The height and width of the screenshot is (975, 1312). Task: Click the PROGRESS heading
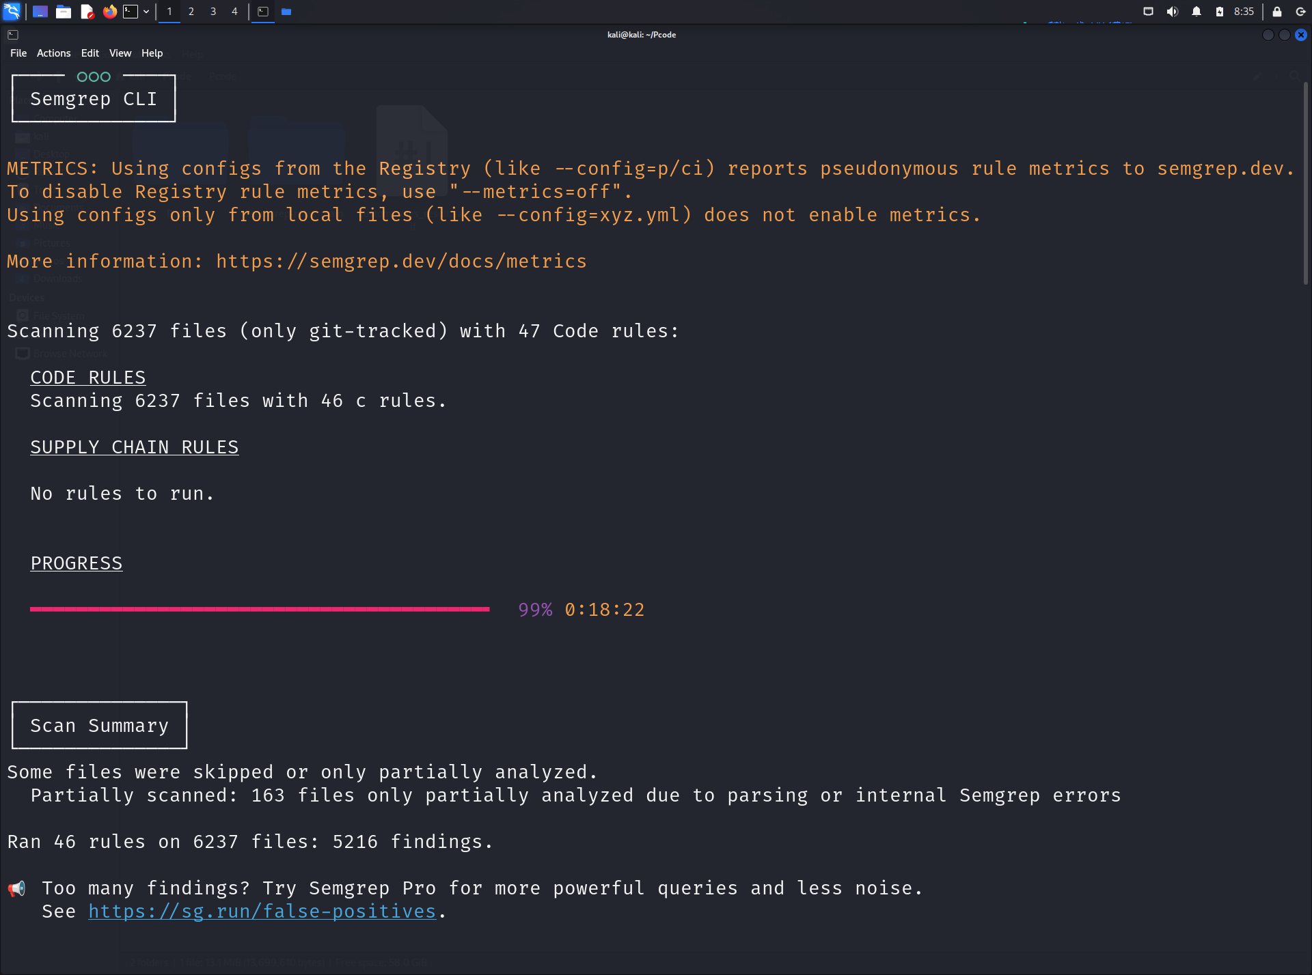[x=77, y=563]
